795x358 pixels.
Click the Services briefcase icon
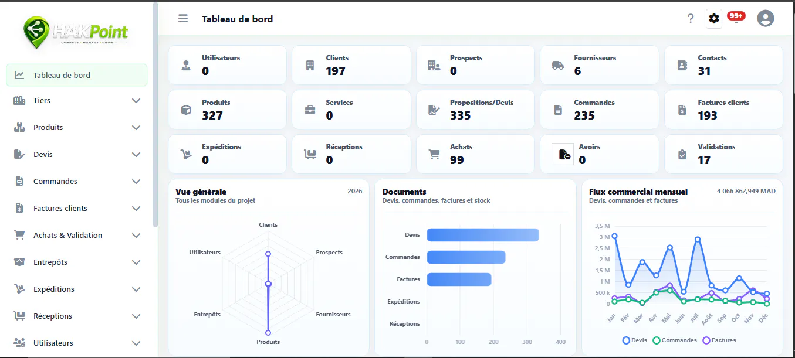(310, 110)
